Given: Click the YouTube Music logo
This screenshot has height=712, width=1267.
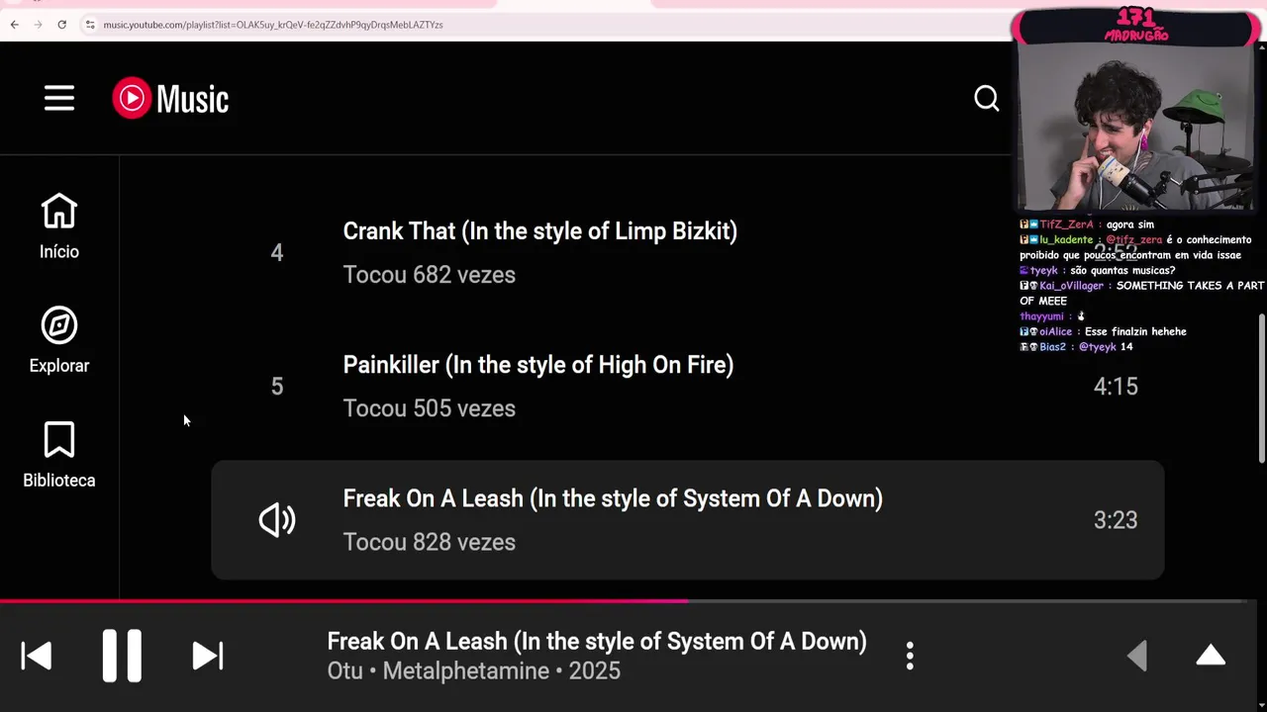Looking at the screenshot, I should coord(170,98).
